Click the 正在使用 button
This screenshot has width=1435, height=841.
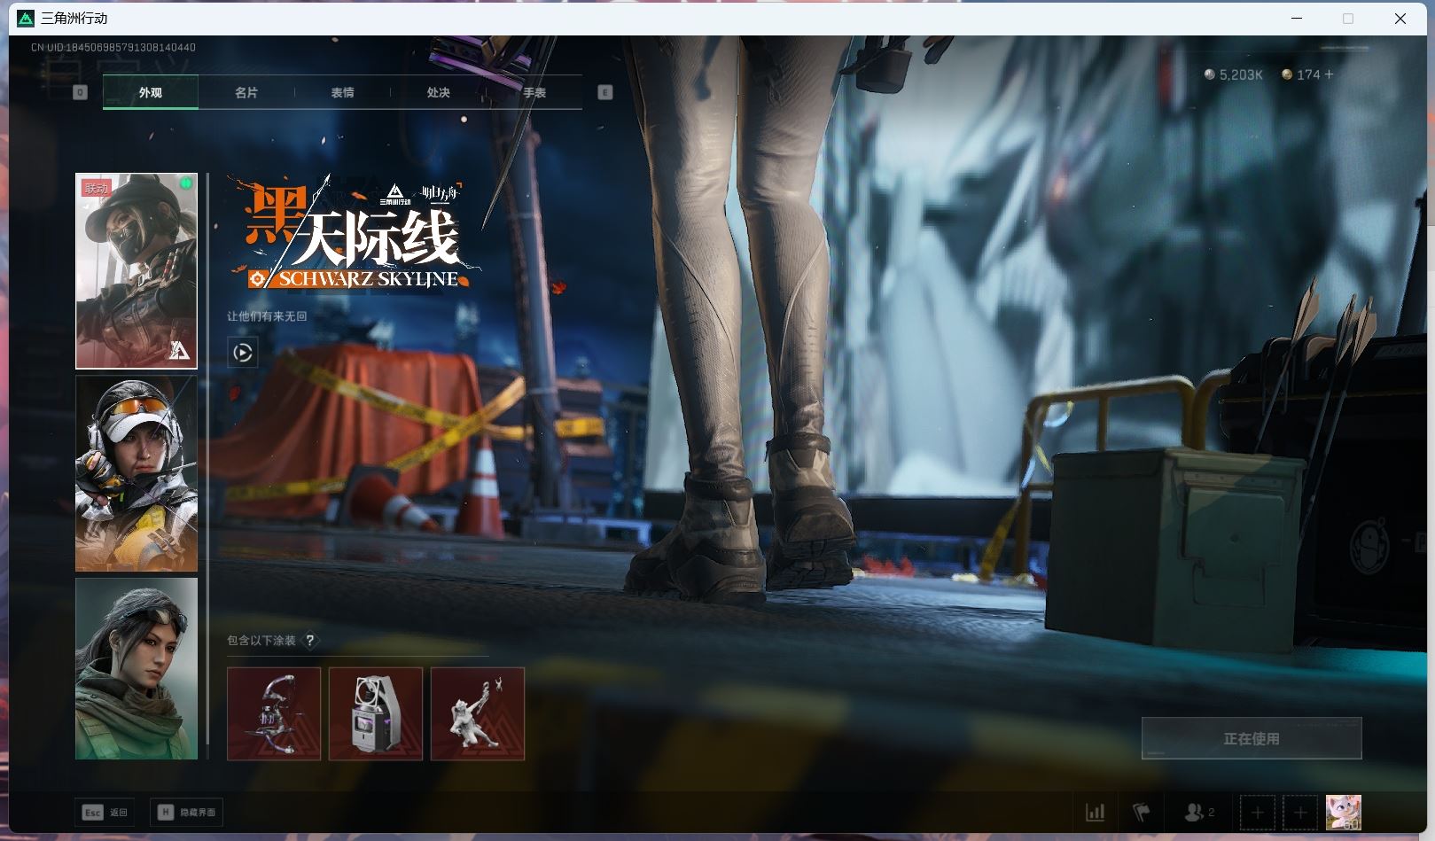tap(1251, 738)
